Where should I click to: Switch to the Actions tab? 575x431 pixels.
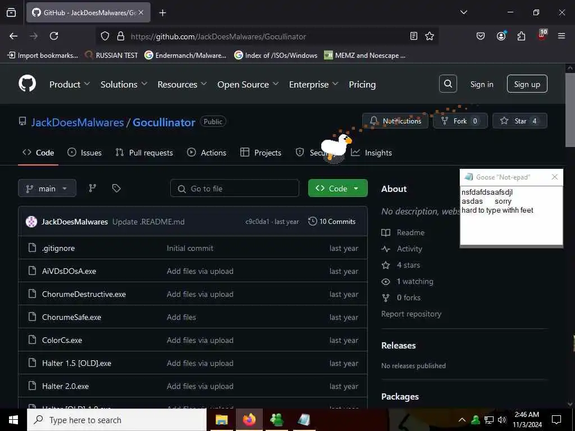pos(207,153)
